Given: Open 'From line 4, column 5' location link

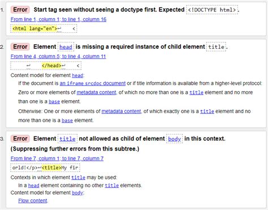Looking at the screenshot, I should [x=58, y=57].
